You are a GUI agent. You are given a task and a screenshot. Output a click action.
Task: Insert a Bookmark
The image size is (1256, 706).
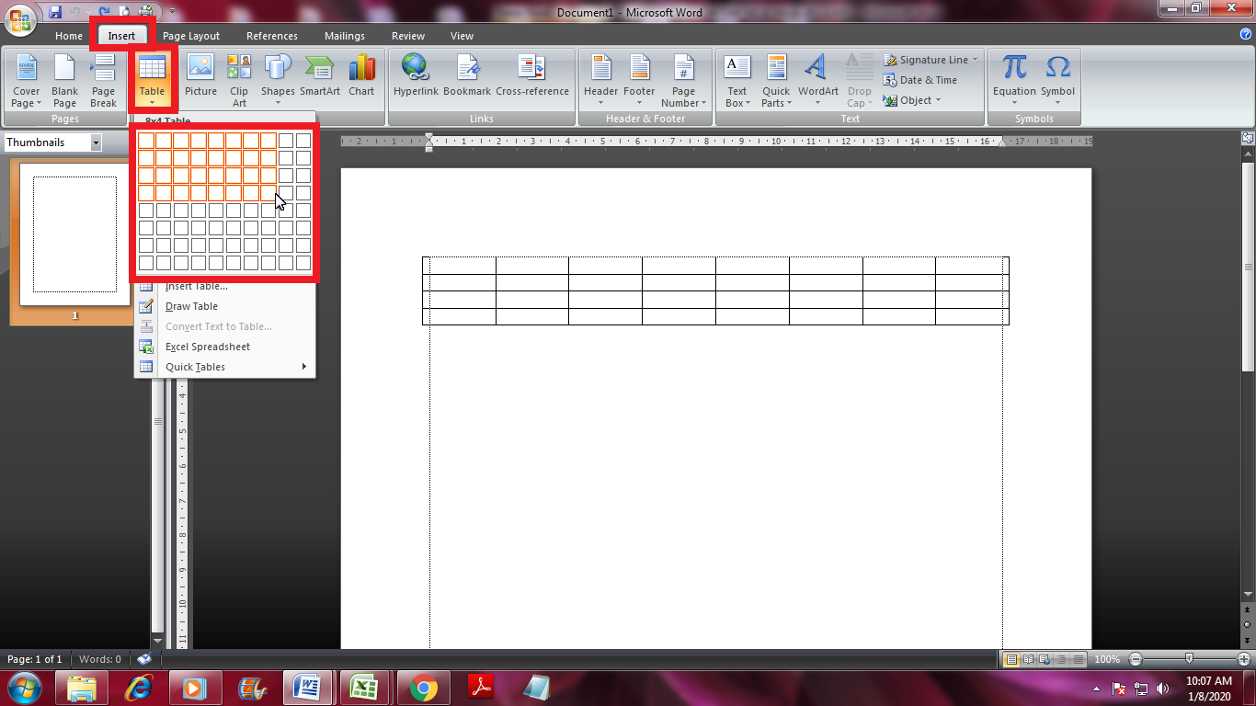coord(468,79)
